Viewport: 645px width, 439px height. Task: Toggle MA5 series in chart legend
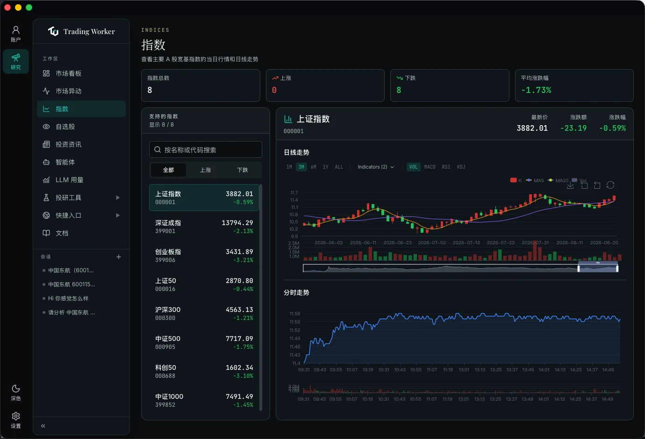point(535,180)
